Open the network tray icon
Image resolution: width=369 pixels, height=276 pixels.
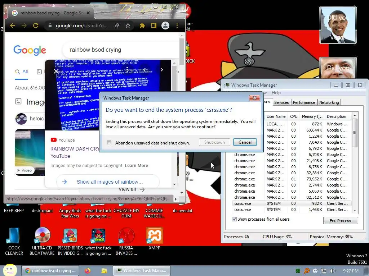[x=324, y=271]
